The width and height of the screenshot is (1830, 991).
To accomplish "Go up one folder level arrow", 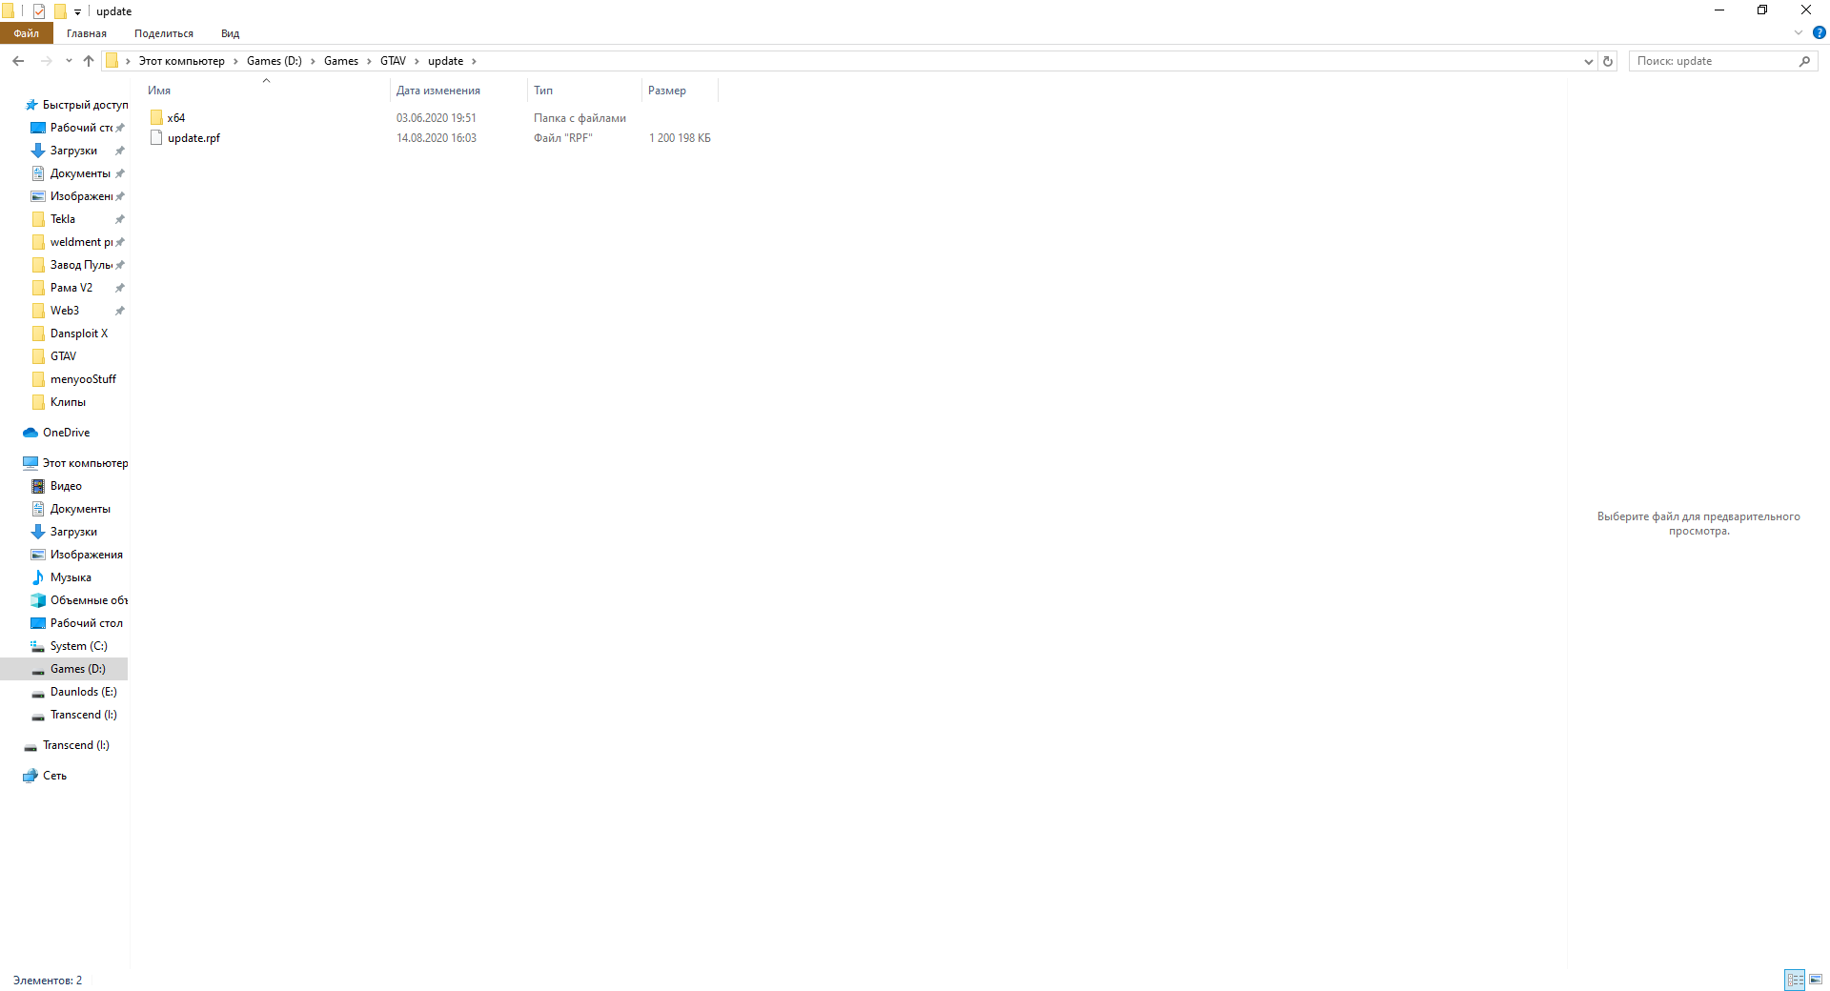I will (x=89, y=61).
